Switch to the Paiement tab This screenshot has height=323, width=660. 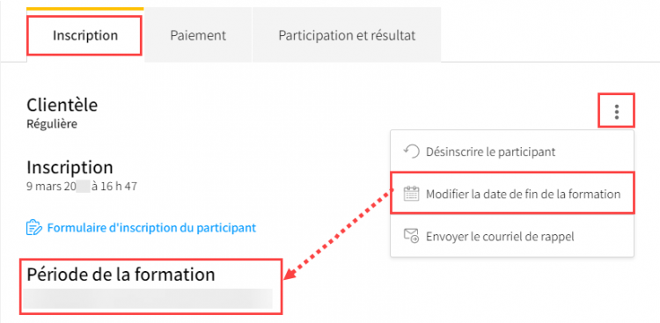(x=198, y=35)
